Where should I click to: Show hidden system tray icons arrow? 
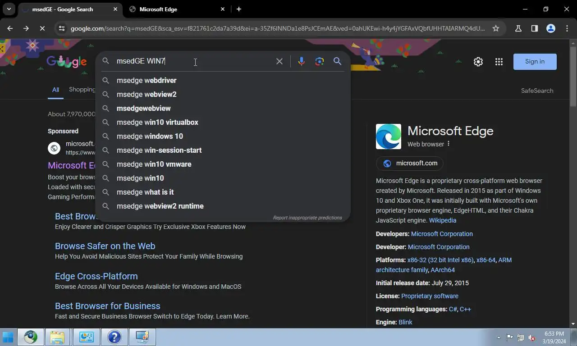[499, 337]
